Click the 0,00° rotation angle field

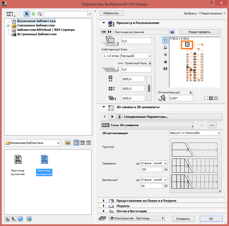(x=181, y=98)
